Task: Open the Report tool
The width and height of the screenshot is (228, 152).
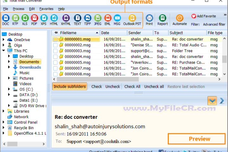Action: (162, 20)
